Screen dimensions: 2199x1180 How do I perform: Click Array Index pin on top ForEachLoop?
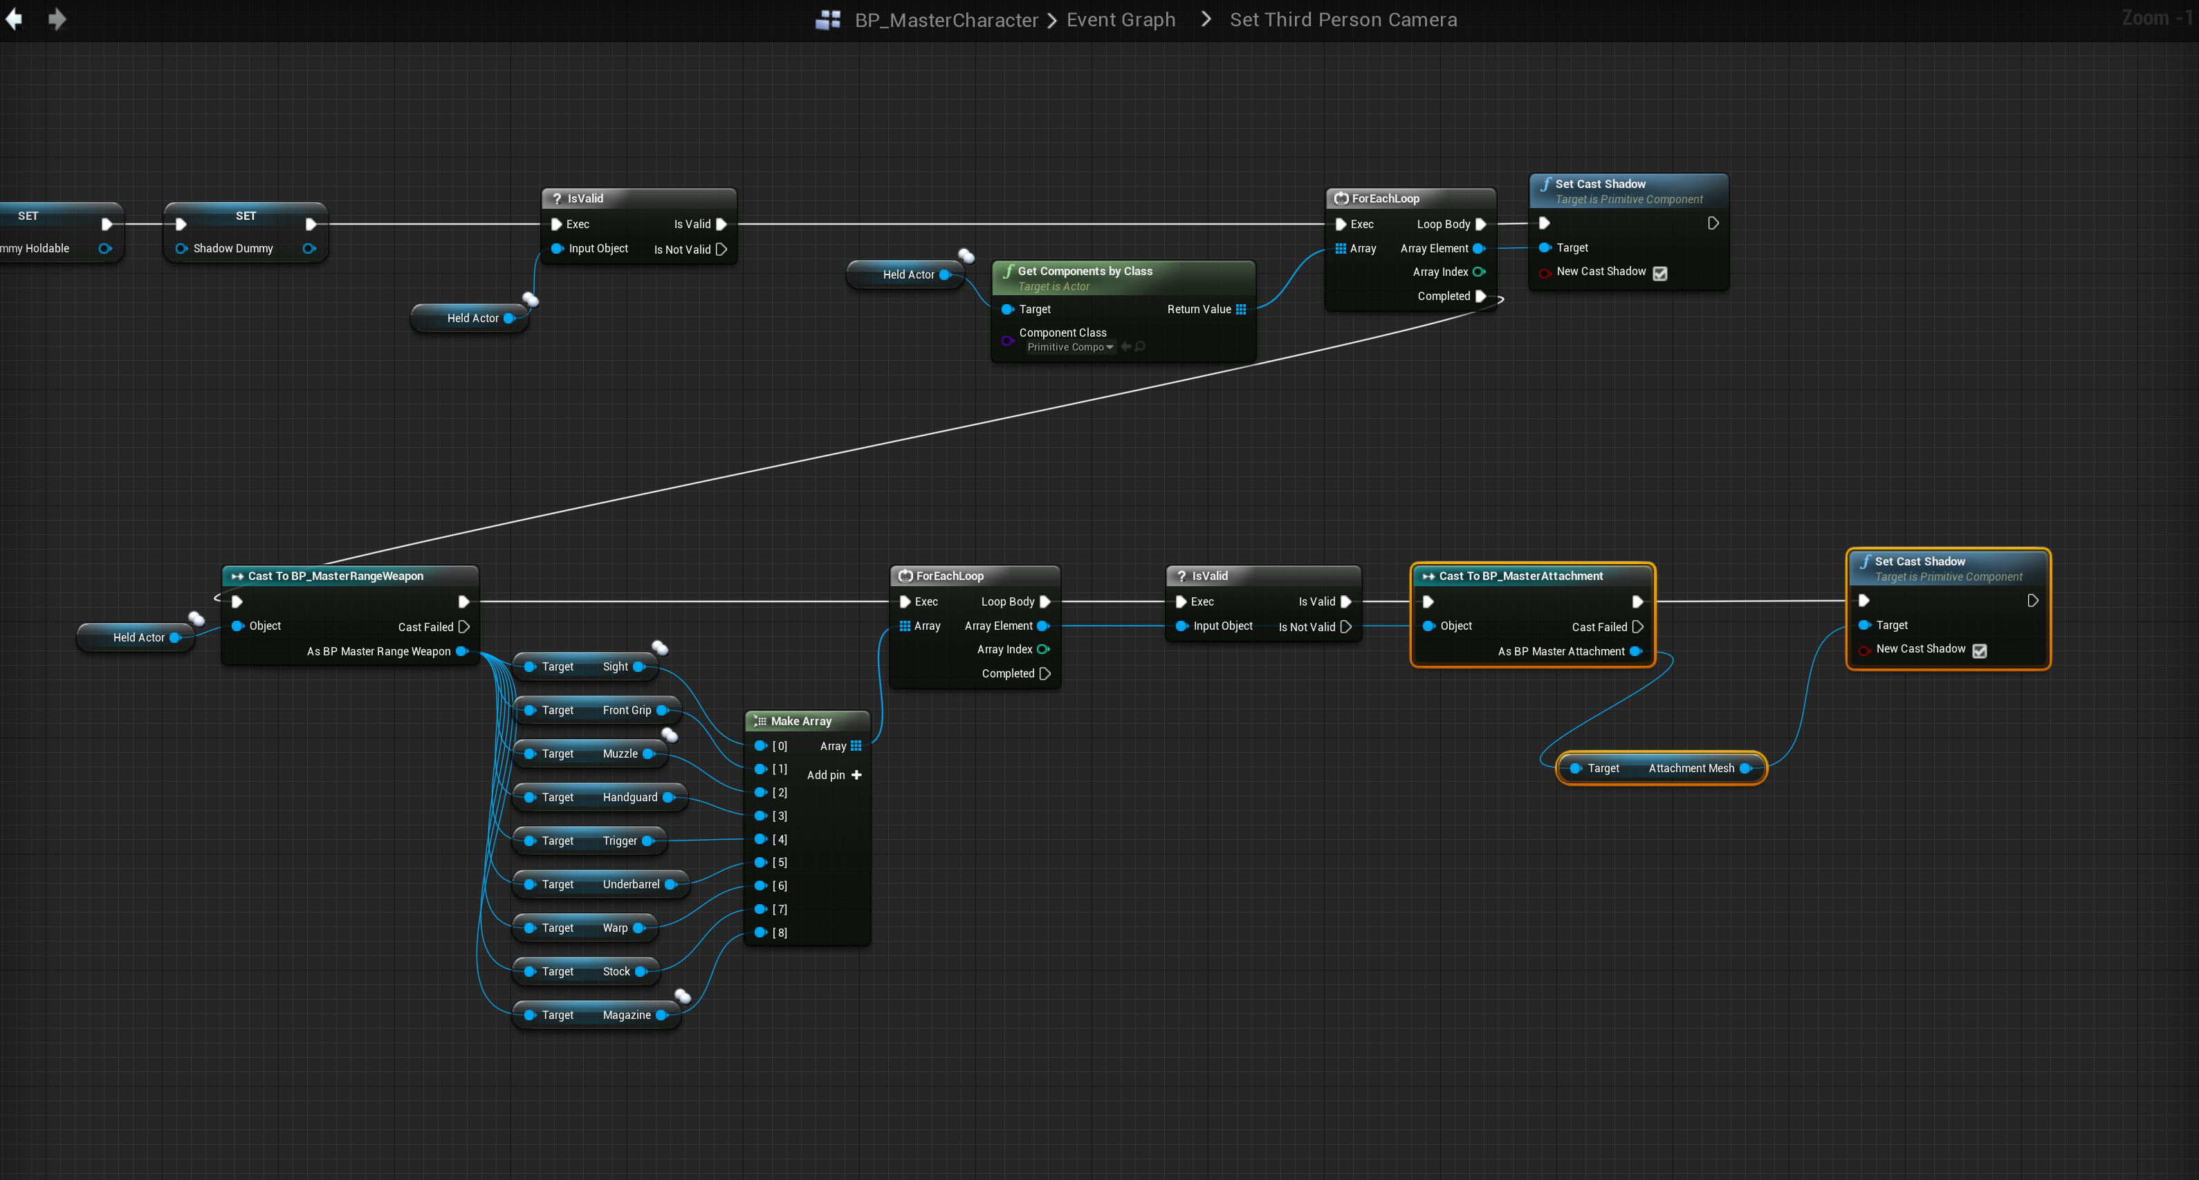tap(1478, 272)
